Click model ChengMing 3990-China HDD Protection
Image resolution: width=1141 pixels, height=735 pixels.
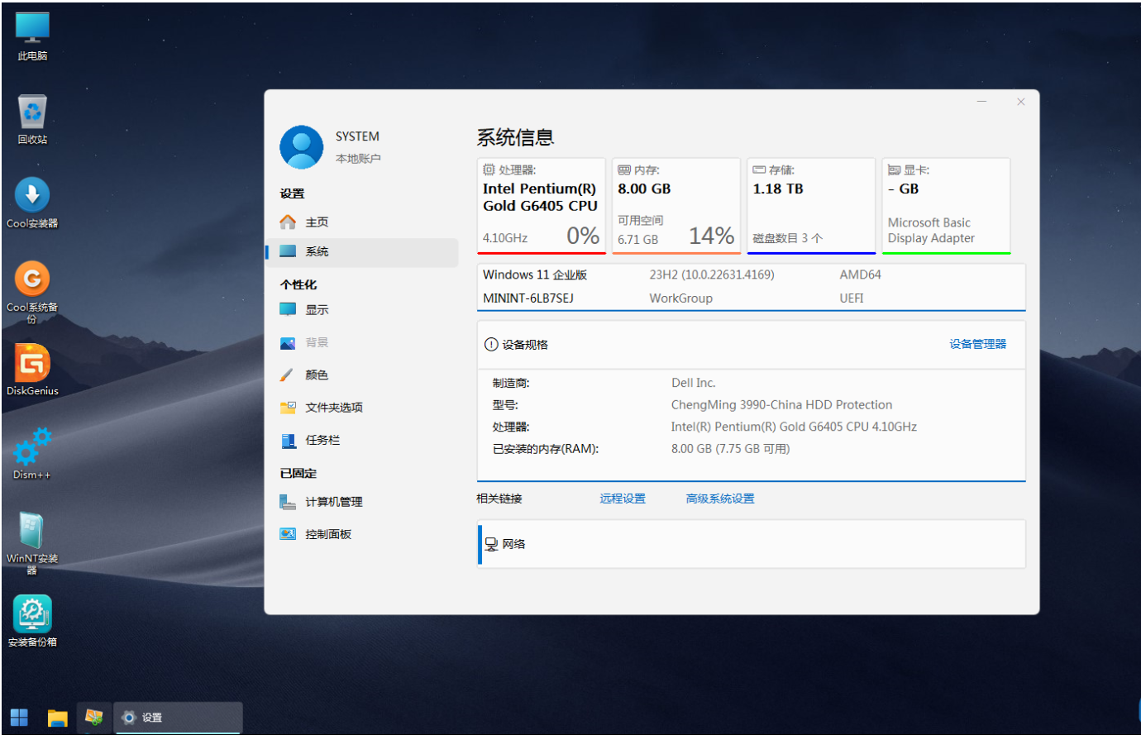pos(781,404)
